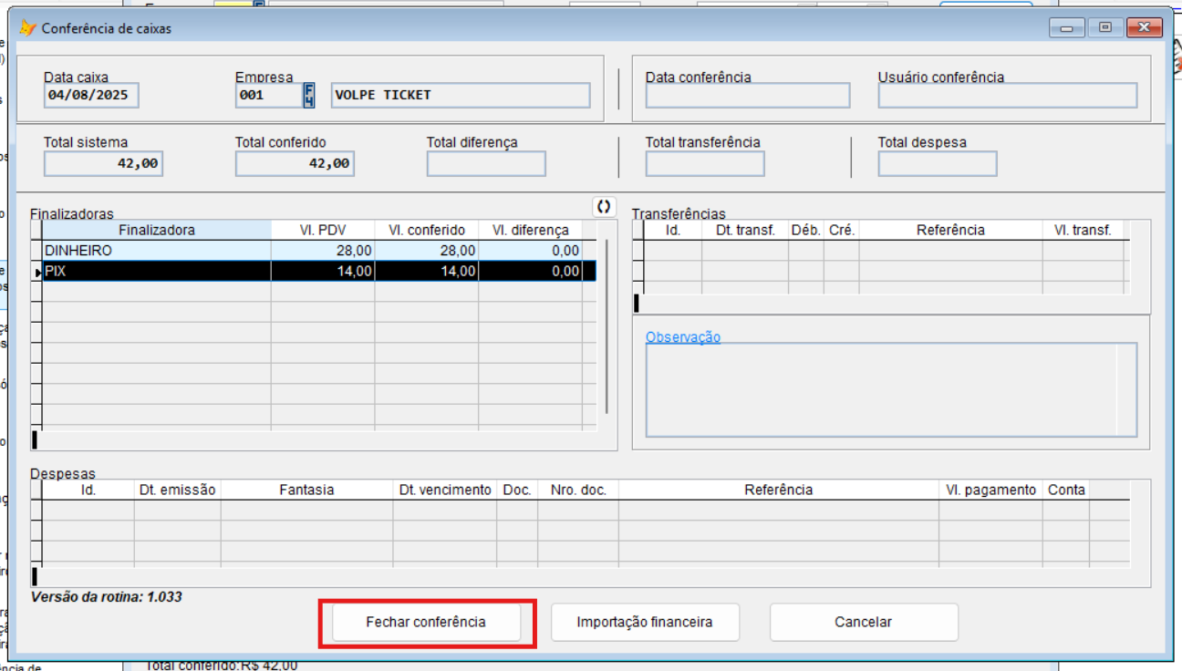
Task: Click the Dt. vencimento header in Despesas
Action: tap(444, 490)
